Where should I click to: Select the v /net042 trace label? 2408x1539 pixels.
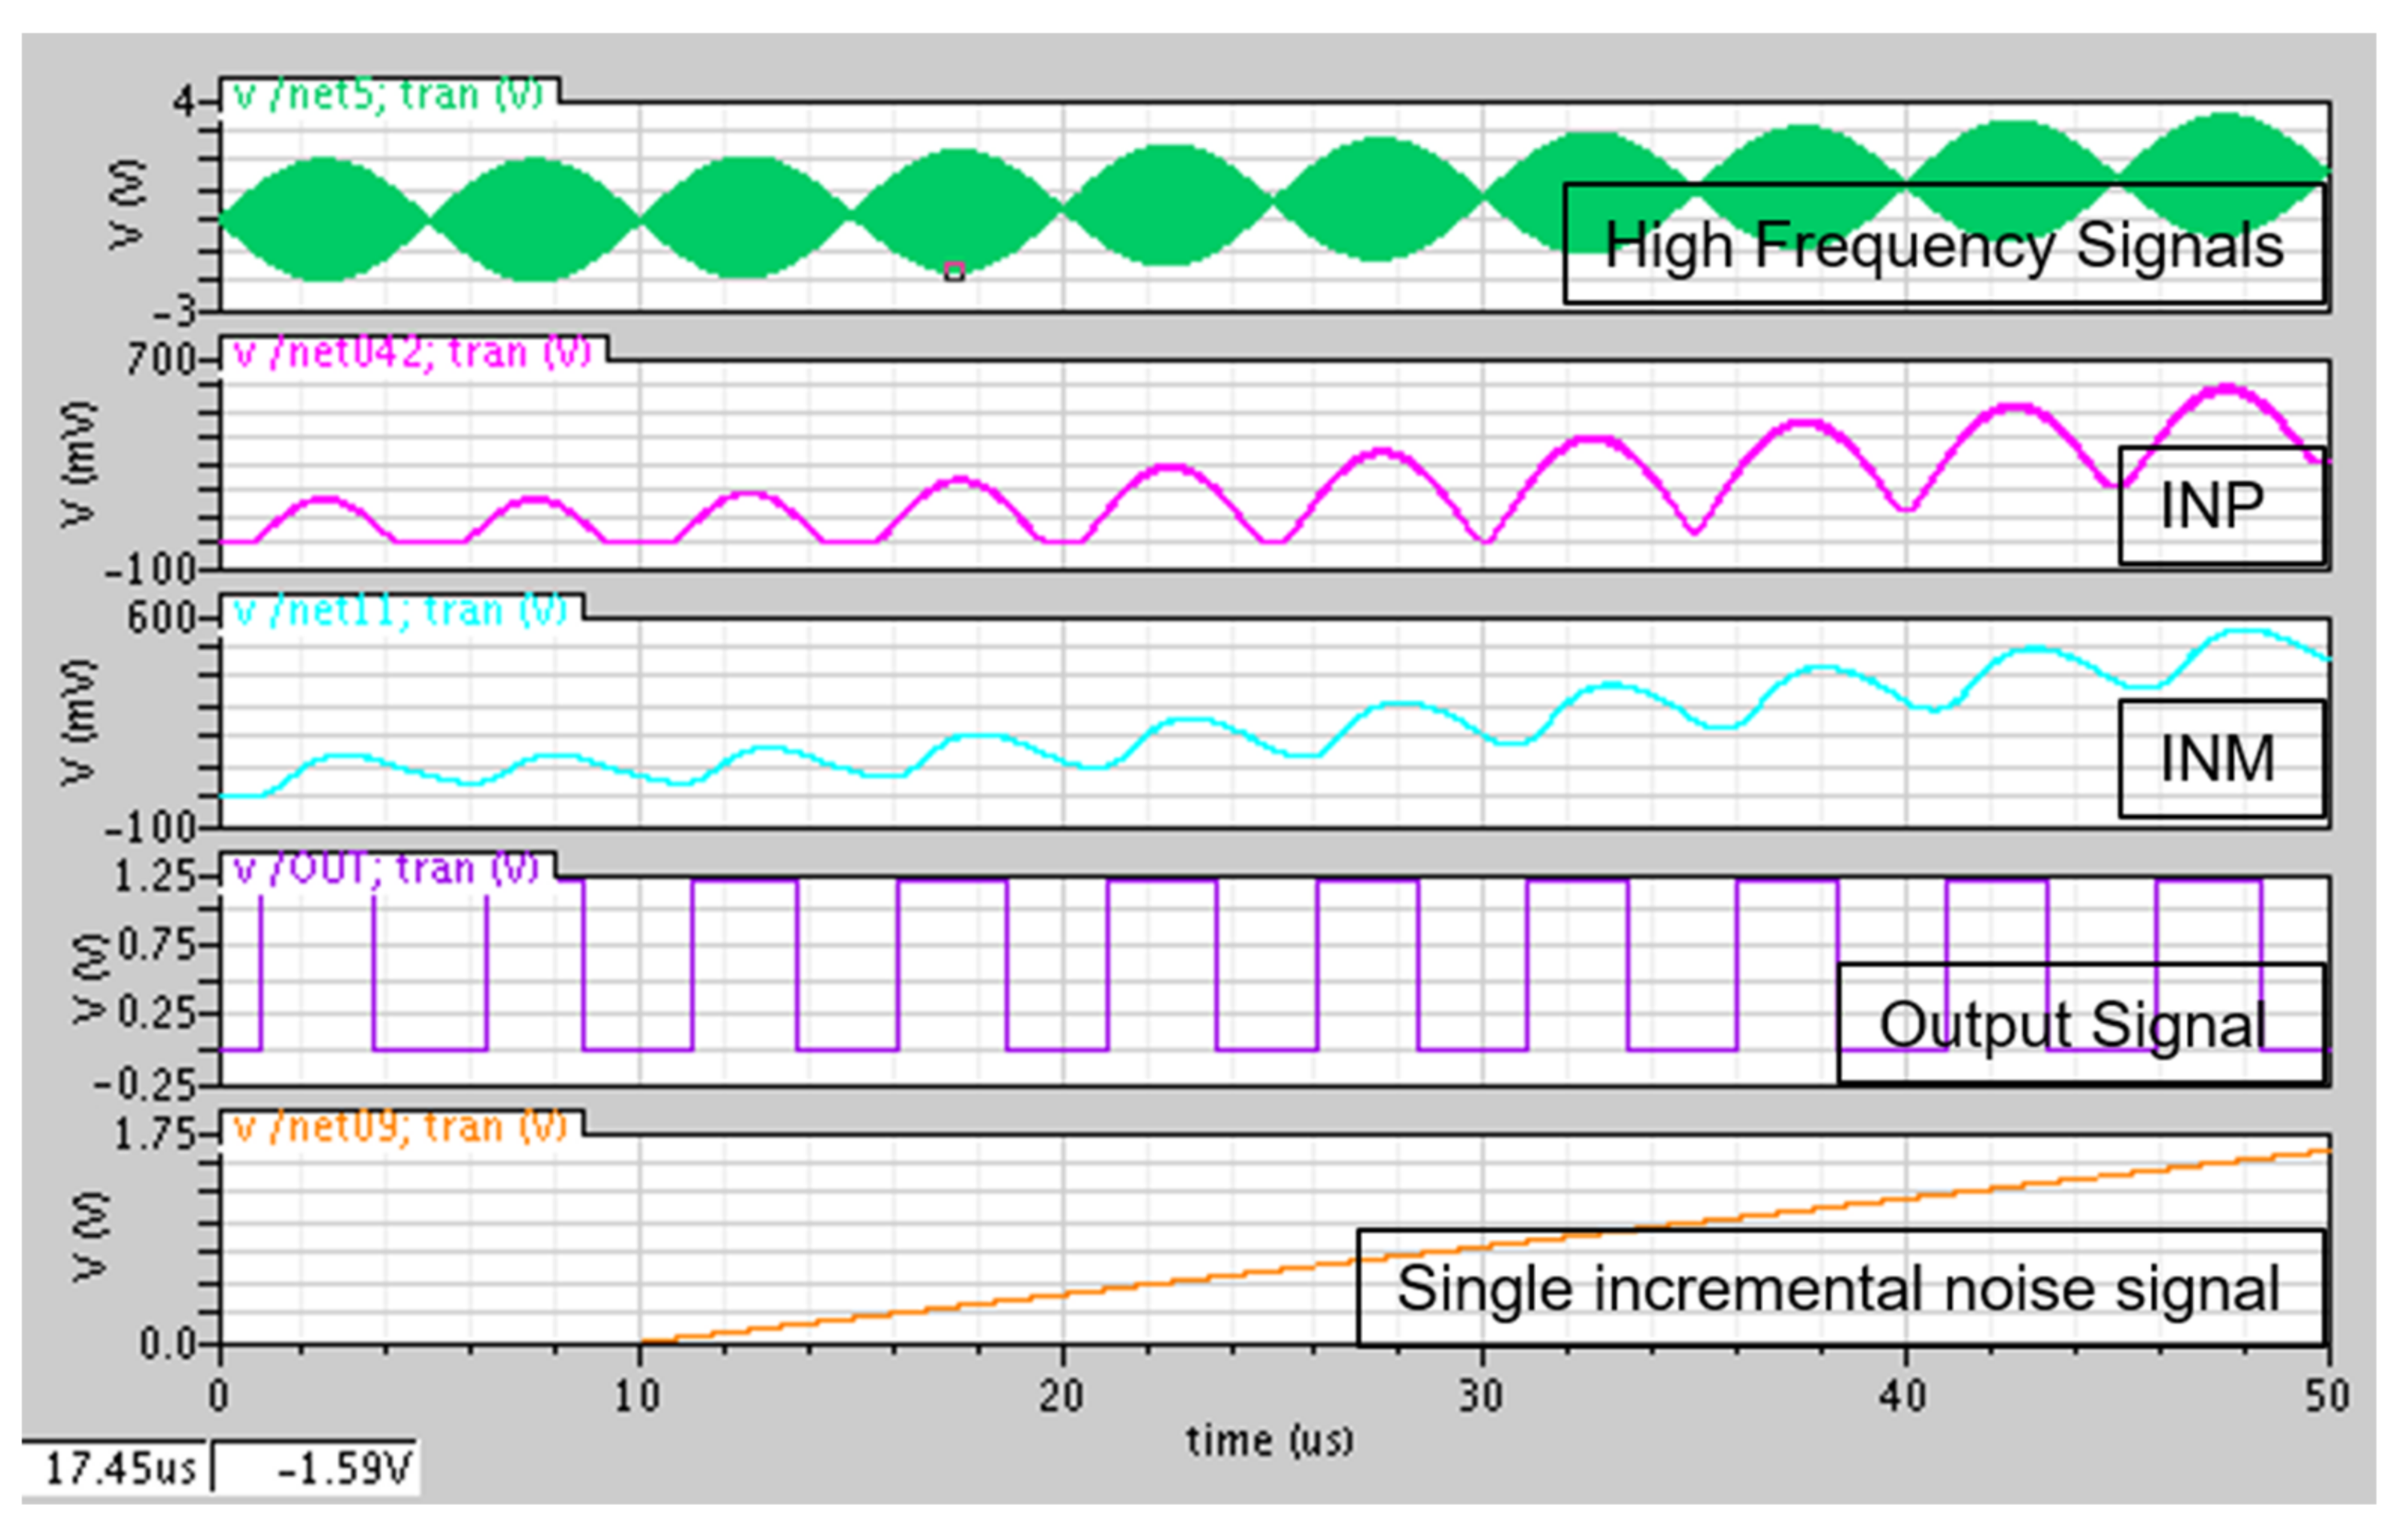[412, 353]
